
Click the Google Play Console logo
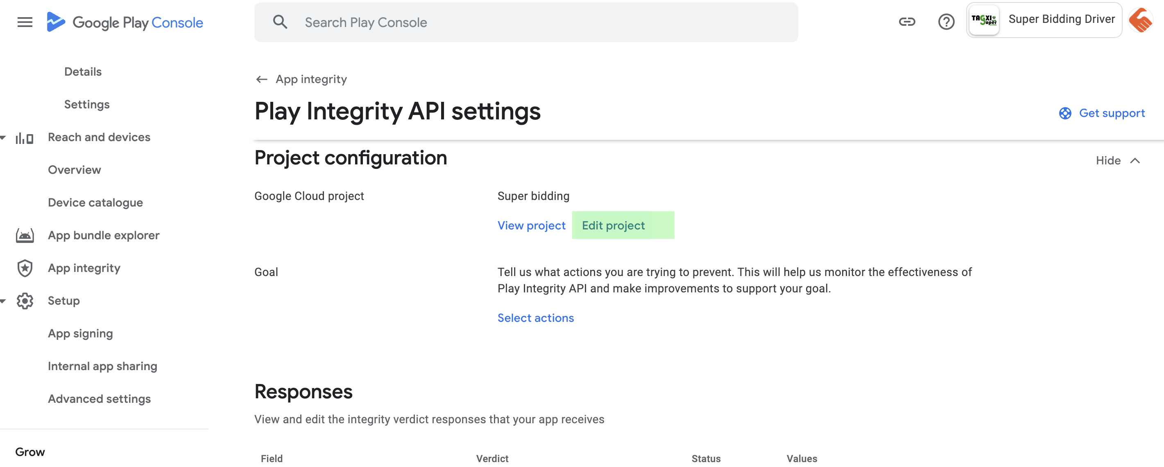point(125,22)
